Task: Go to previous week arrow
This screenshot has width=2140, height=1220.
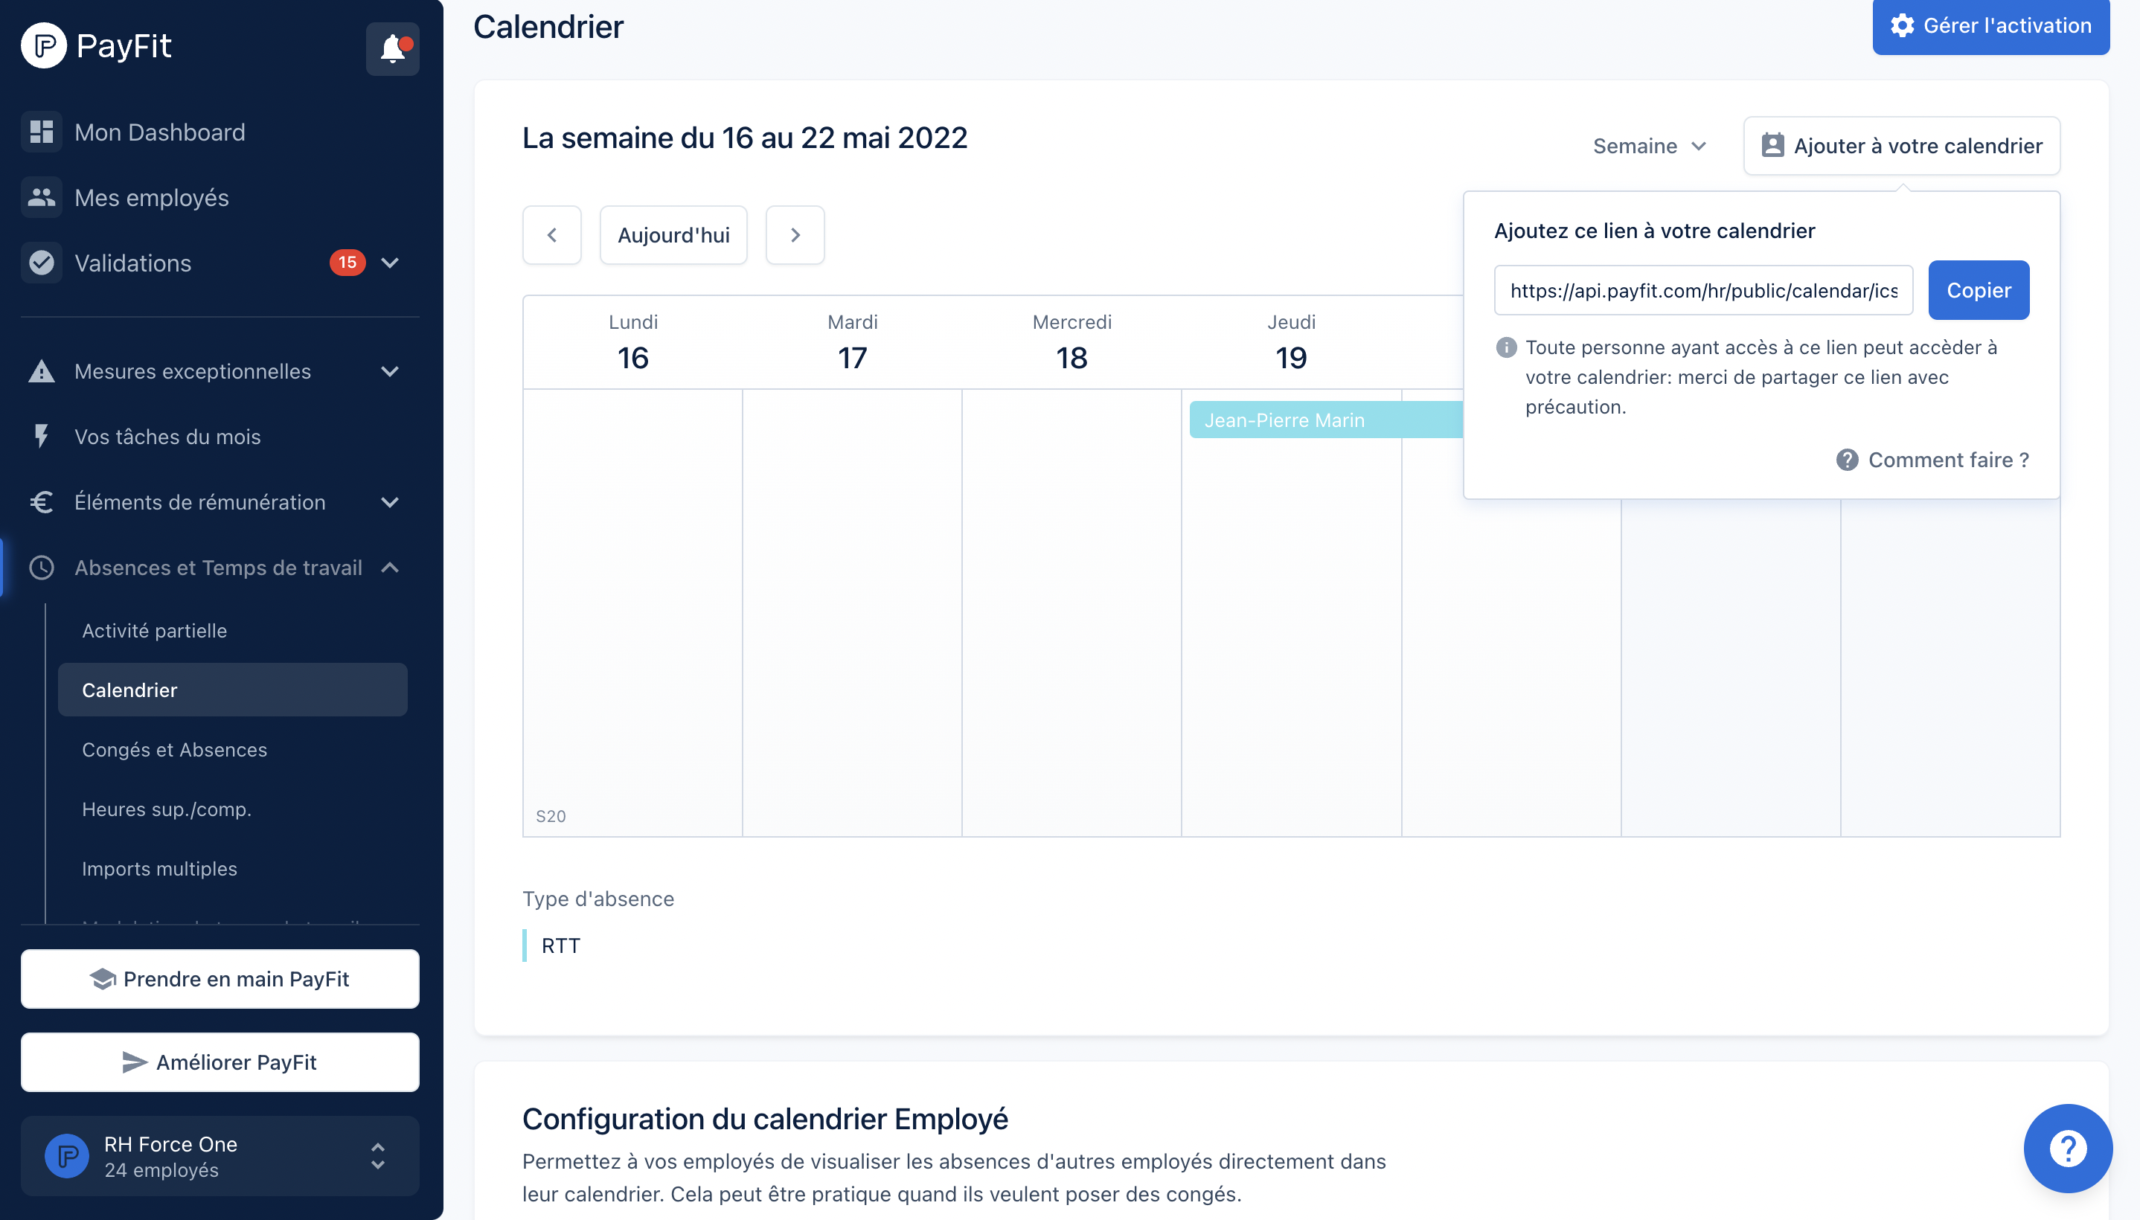Action: click(551, 236)
